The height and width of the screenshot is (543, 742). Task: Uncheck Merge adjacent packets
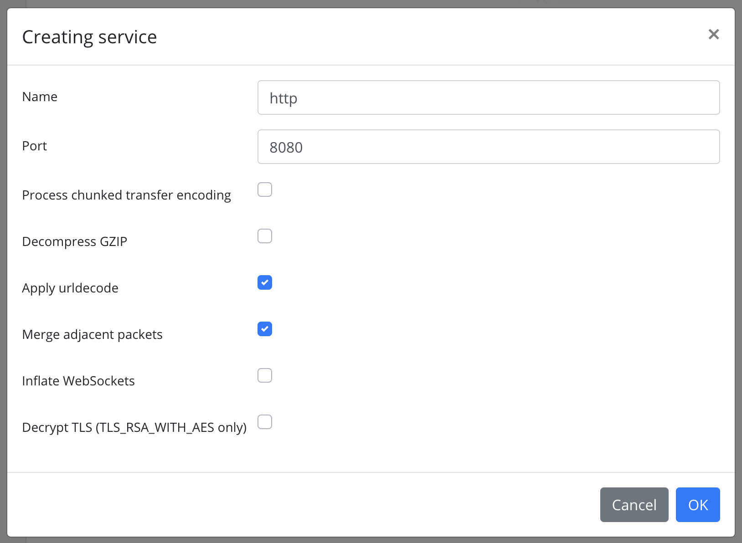264,329
